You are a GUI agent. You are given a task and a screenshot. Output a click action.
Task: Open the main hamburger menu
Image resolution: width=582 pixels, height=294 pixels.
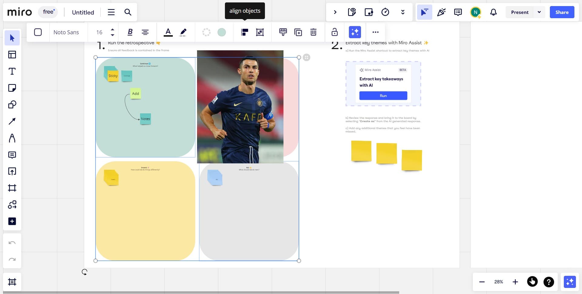click(x=111, y=12)
